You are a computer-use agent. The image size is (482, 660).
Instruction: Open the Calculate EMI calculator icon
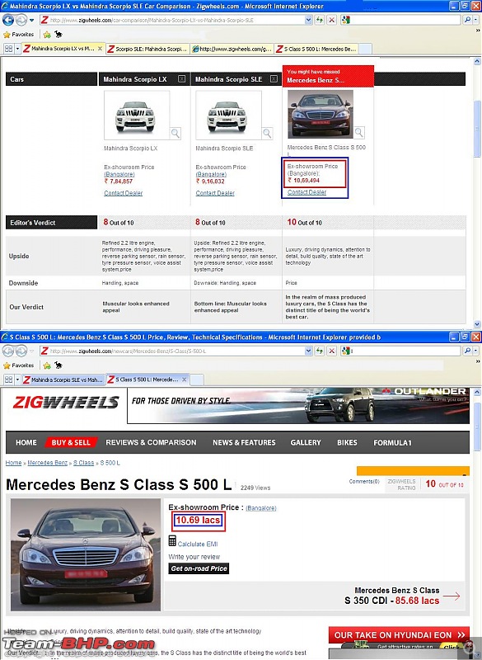coord(172,540)
